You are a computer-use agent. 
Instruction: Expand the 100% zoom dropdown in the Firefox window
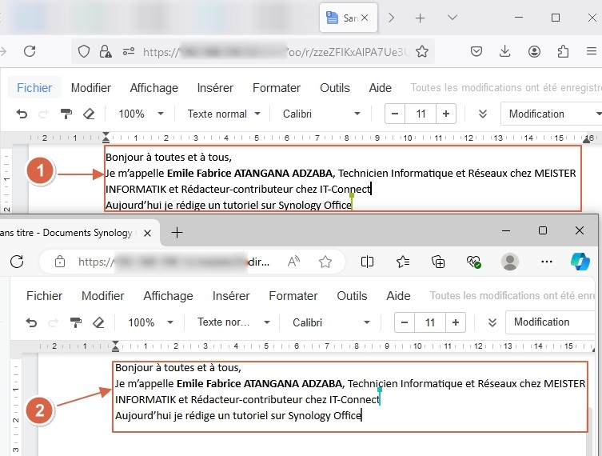141,114
